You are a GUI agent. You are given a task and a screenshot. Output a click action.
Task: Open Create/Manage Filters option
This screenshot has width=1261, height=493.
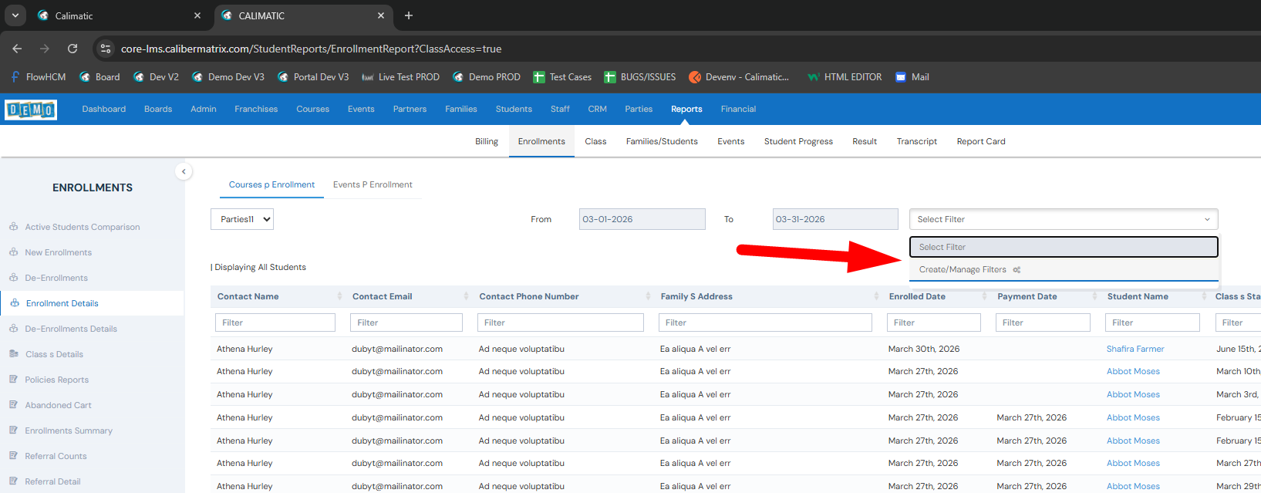pyautogui.click(x=1064, y=269)
